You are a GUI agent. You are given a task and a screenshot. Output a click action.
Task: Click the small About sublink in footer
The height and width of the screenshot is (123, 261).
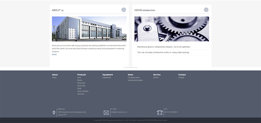click(54, 78)
